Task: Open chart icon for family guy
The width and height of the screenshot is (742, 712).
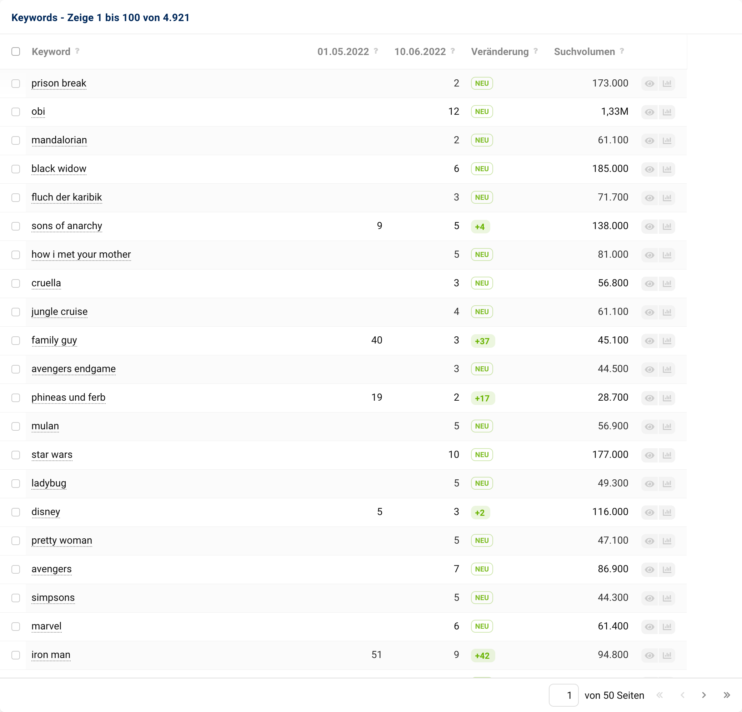Action: click(667, 341)
